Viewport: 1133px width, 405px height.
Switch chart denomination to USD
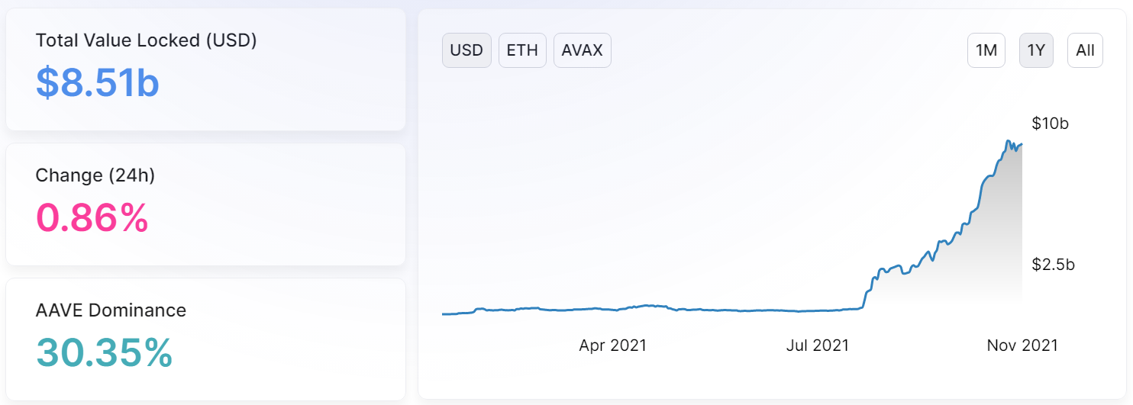click(466, 50)
